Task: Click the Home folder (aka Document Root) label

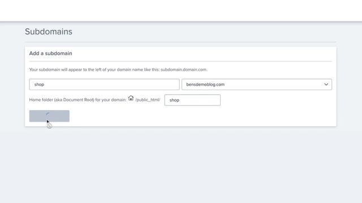Action: (x=78, y=100)
